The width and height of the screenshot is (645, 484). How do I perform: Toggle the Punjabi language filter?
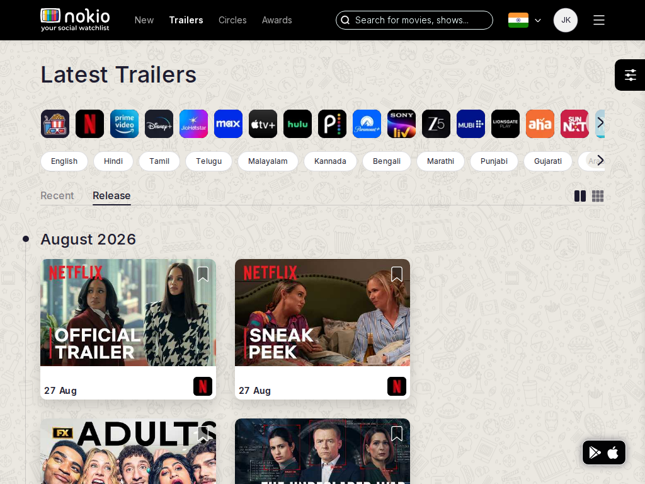494,161
